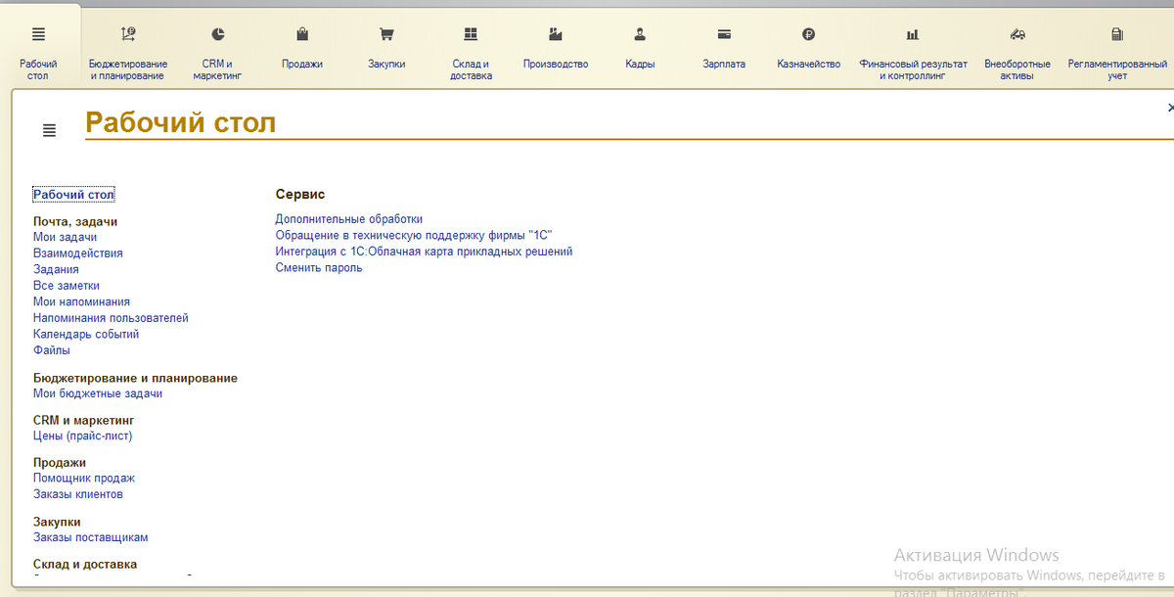Open the Склад и доставка icon
1174x597 pixels.
[471, 34]
